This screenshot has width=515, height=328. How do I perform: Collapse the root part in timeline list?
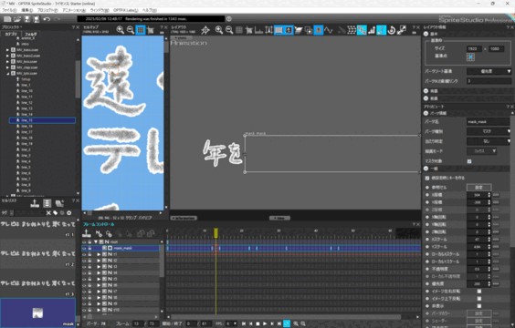(96, 241)
